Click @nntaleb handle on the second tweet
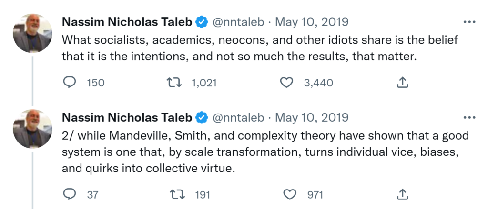 point(238,117)
